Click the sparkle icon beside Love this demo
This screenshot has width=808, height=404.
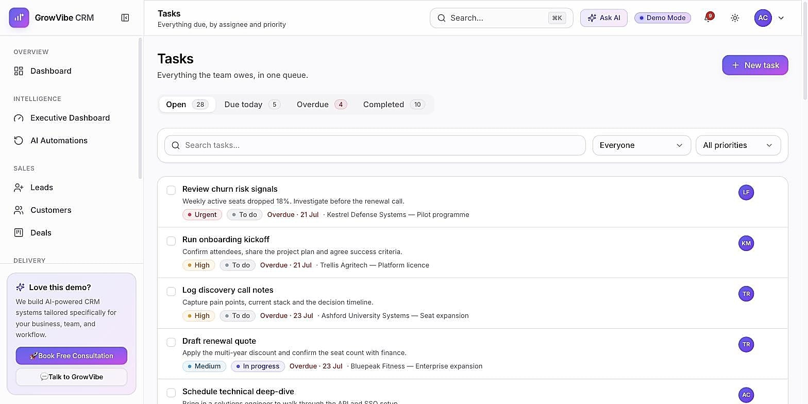point(21,288)
